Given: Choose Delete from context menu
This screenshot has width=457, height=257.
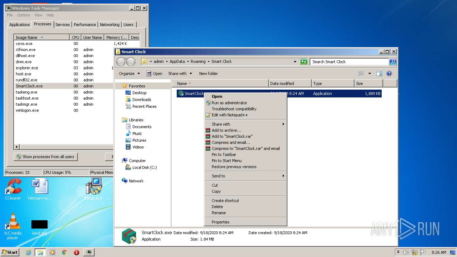Looking at the screenshot, I should tap(246, 207).
